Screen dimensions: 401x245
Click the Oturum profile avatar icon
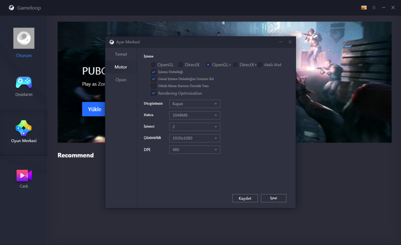(24, 38)
